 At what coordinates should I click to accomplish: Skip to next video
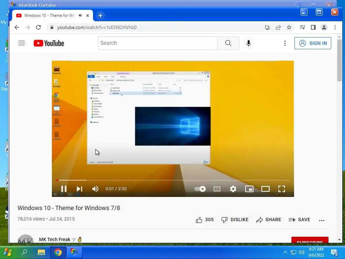(x=80, y=189)
